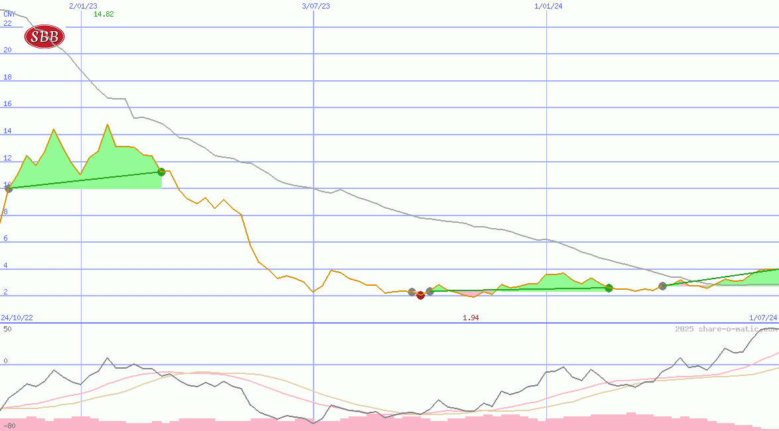Click the 24/10/22 start date label

point(18,318)
